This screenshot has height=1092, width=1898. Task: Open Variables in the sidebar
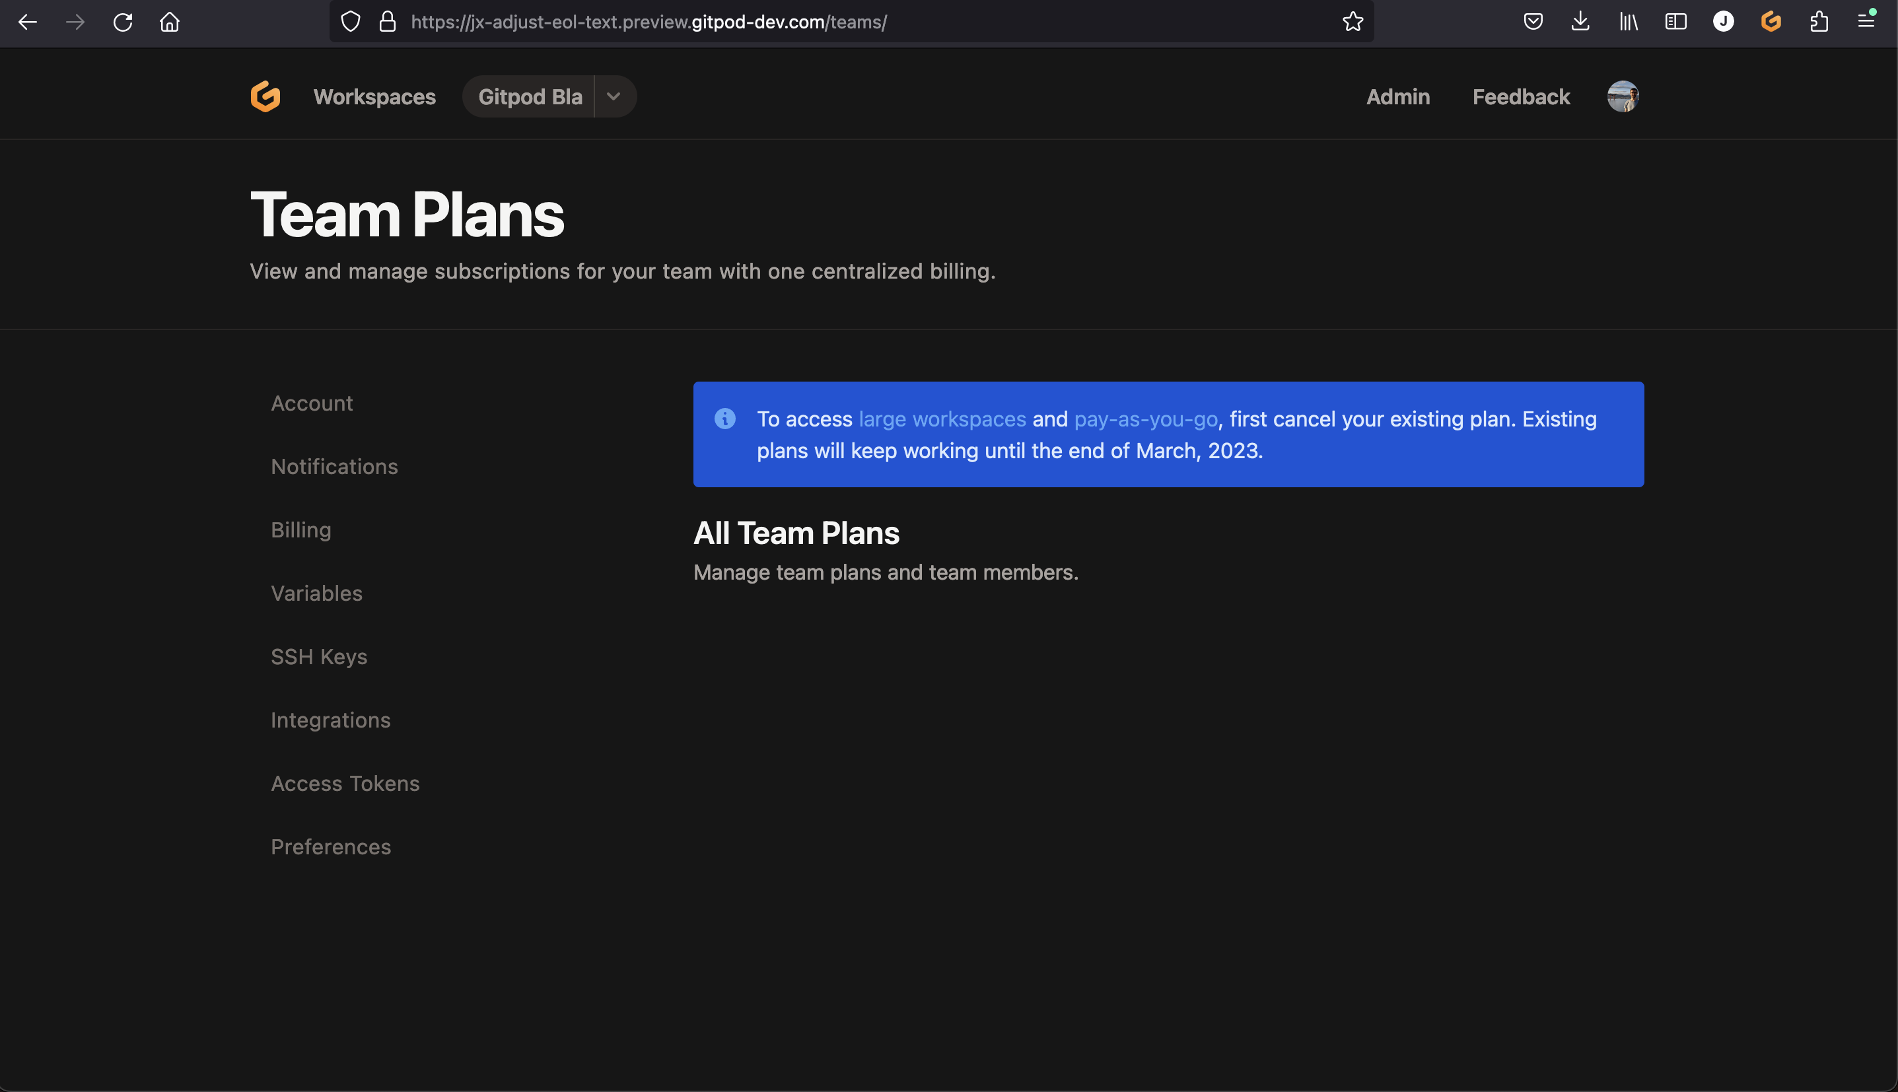[316, 594]
